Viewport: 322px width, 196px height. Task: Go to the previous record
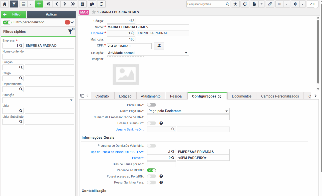56,4
